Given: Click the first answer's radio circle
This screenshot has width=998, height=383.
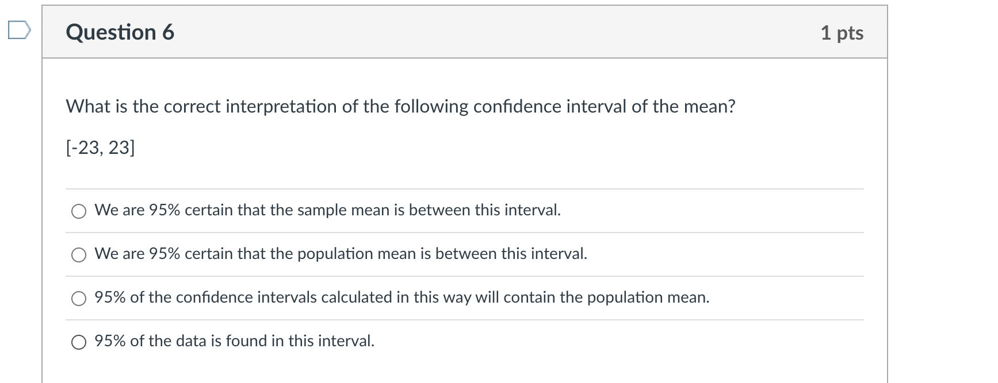Looking at the screenshot, I should (78, 211).
